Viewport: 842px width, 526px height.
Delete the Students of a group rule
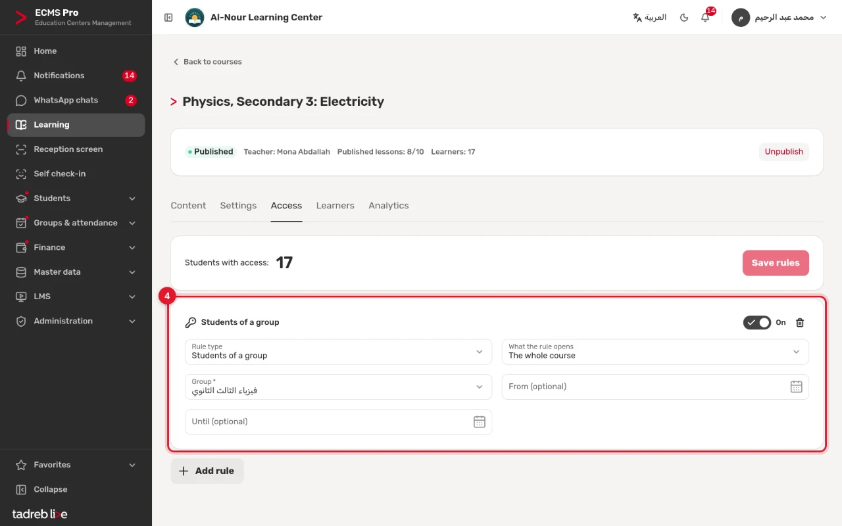pyautogui.click(x=800, y=322)
